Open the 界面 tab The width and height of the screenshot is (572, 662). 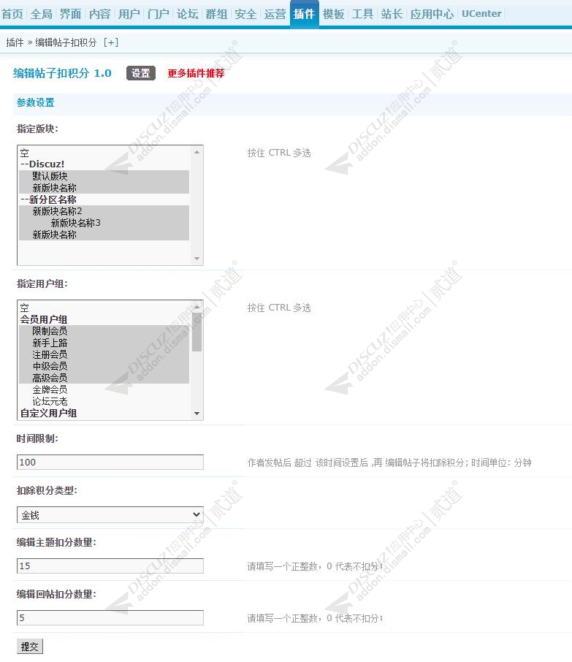71,14
